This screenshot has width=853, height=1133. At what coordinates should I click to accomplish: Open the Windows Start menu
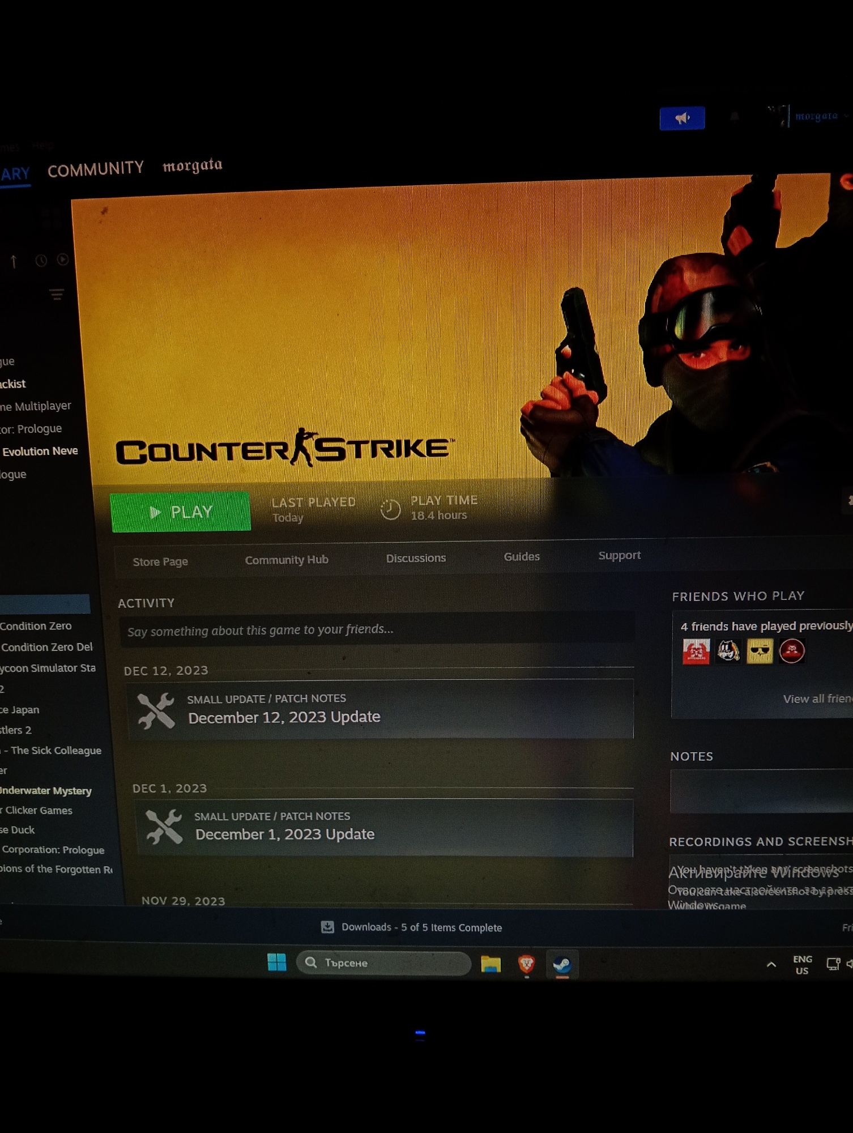[x=277, y=962]
